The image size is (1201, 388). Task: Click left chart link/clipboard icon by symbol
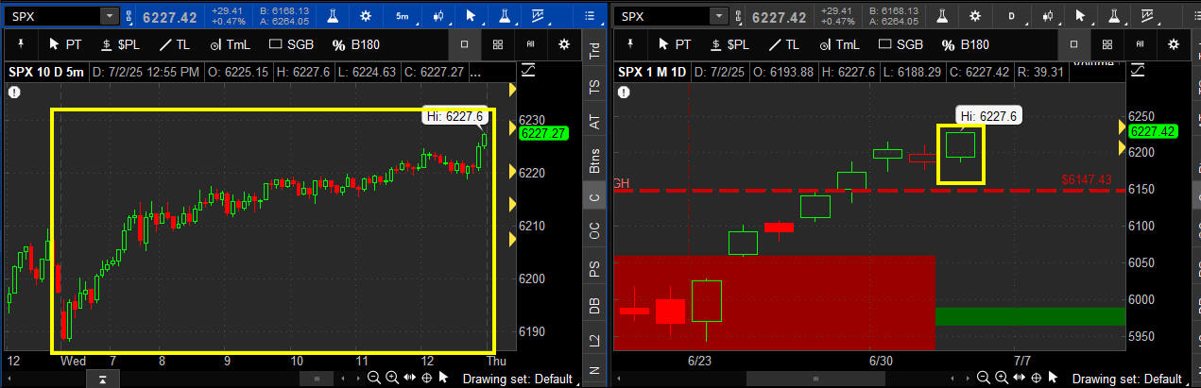(129, 16)
